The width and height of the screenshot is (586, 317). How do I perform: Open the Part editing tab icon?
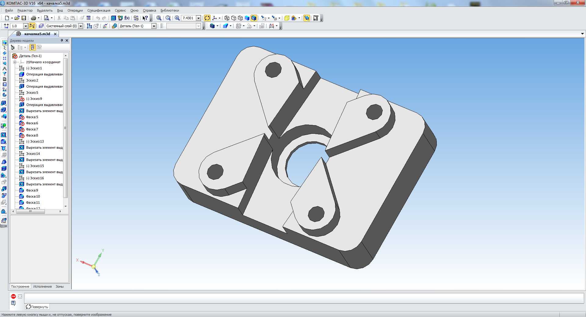coord(4,43)
